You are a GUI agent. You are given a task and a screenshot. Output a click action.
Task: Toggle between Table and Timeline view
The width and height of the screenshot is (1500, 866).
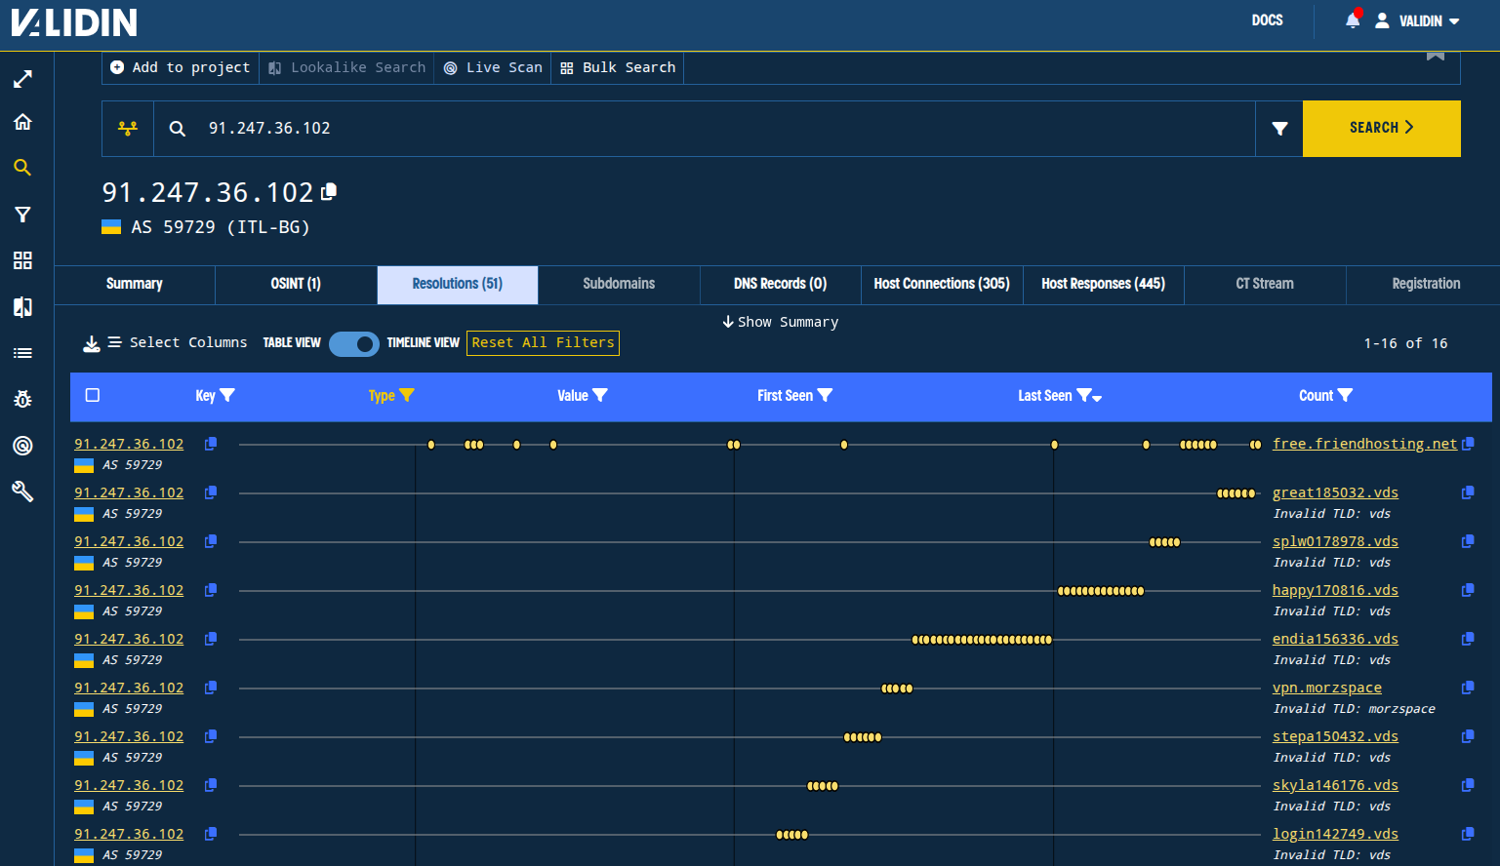point(353,343)
